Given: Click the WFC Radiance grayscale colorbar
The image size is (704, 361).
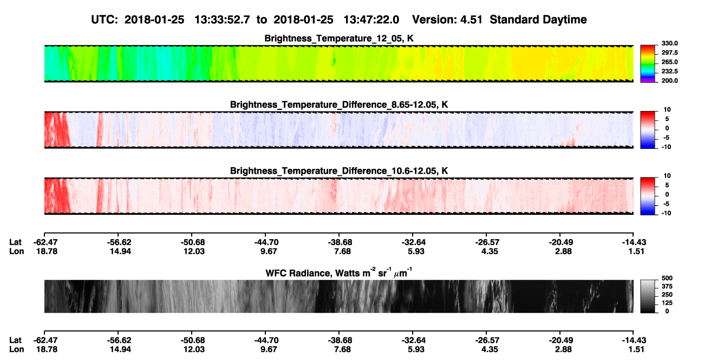Looking at the screenshot, I should pyautogui.click(x=647, y=296).
